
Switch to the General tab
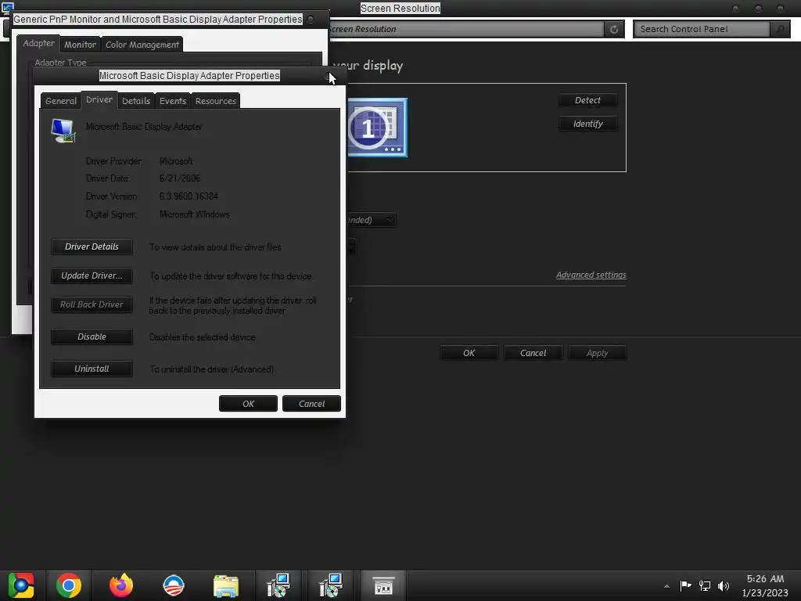(x=61, y=101)
